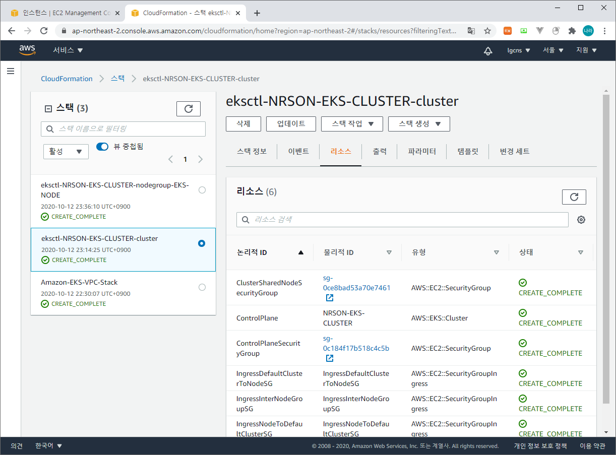Open the 지원 support dropdown
This screenshot has width=616, height=455.
(x=586, y=50)
